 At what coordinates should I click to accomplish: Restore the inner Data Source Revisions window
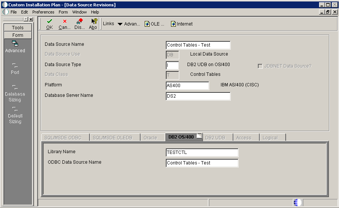click(x=328, y=12)
